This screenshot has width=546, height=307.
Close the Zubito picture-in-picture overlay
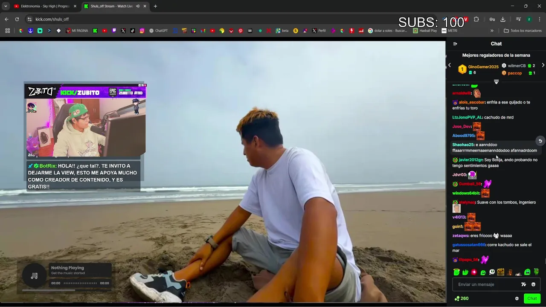145,85
